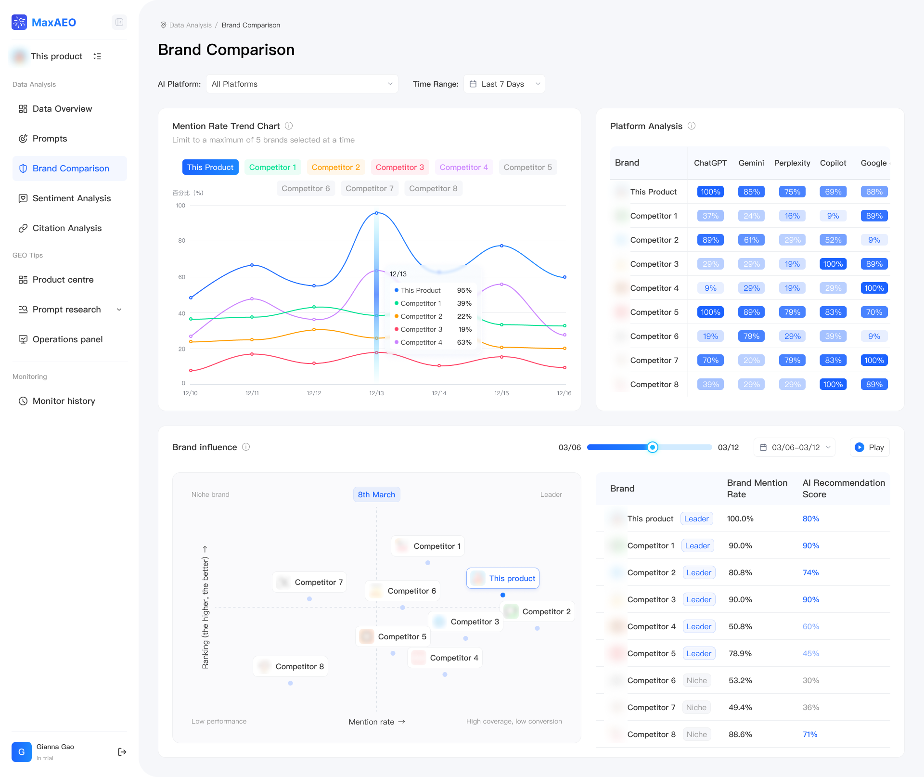Open Monitor history under Monitoring
The image size is (924, 777).
pyautogui.click(x=23, y=401)
